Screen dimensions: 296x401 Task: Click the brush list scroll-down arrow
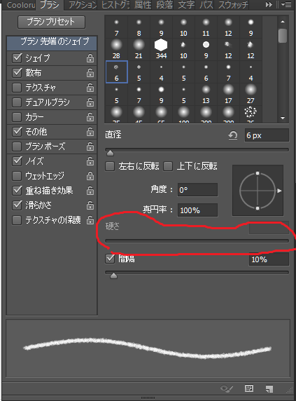point(283,118)
